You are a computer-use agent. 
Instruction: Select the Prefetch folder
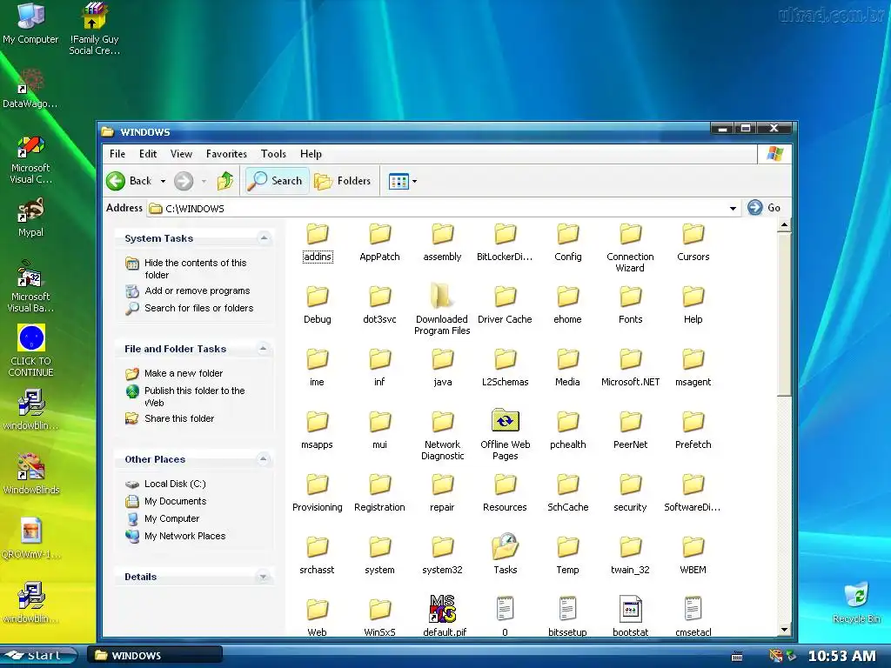693,430
